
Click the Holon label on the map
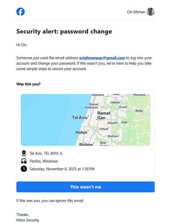tap(81, 132)
